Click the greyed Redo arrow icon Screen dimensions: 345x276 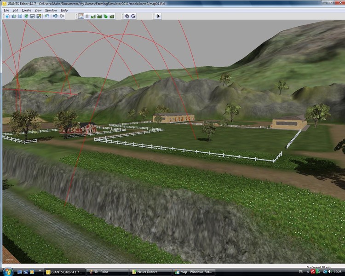pos(62,16)
